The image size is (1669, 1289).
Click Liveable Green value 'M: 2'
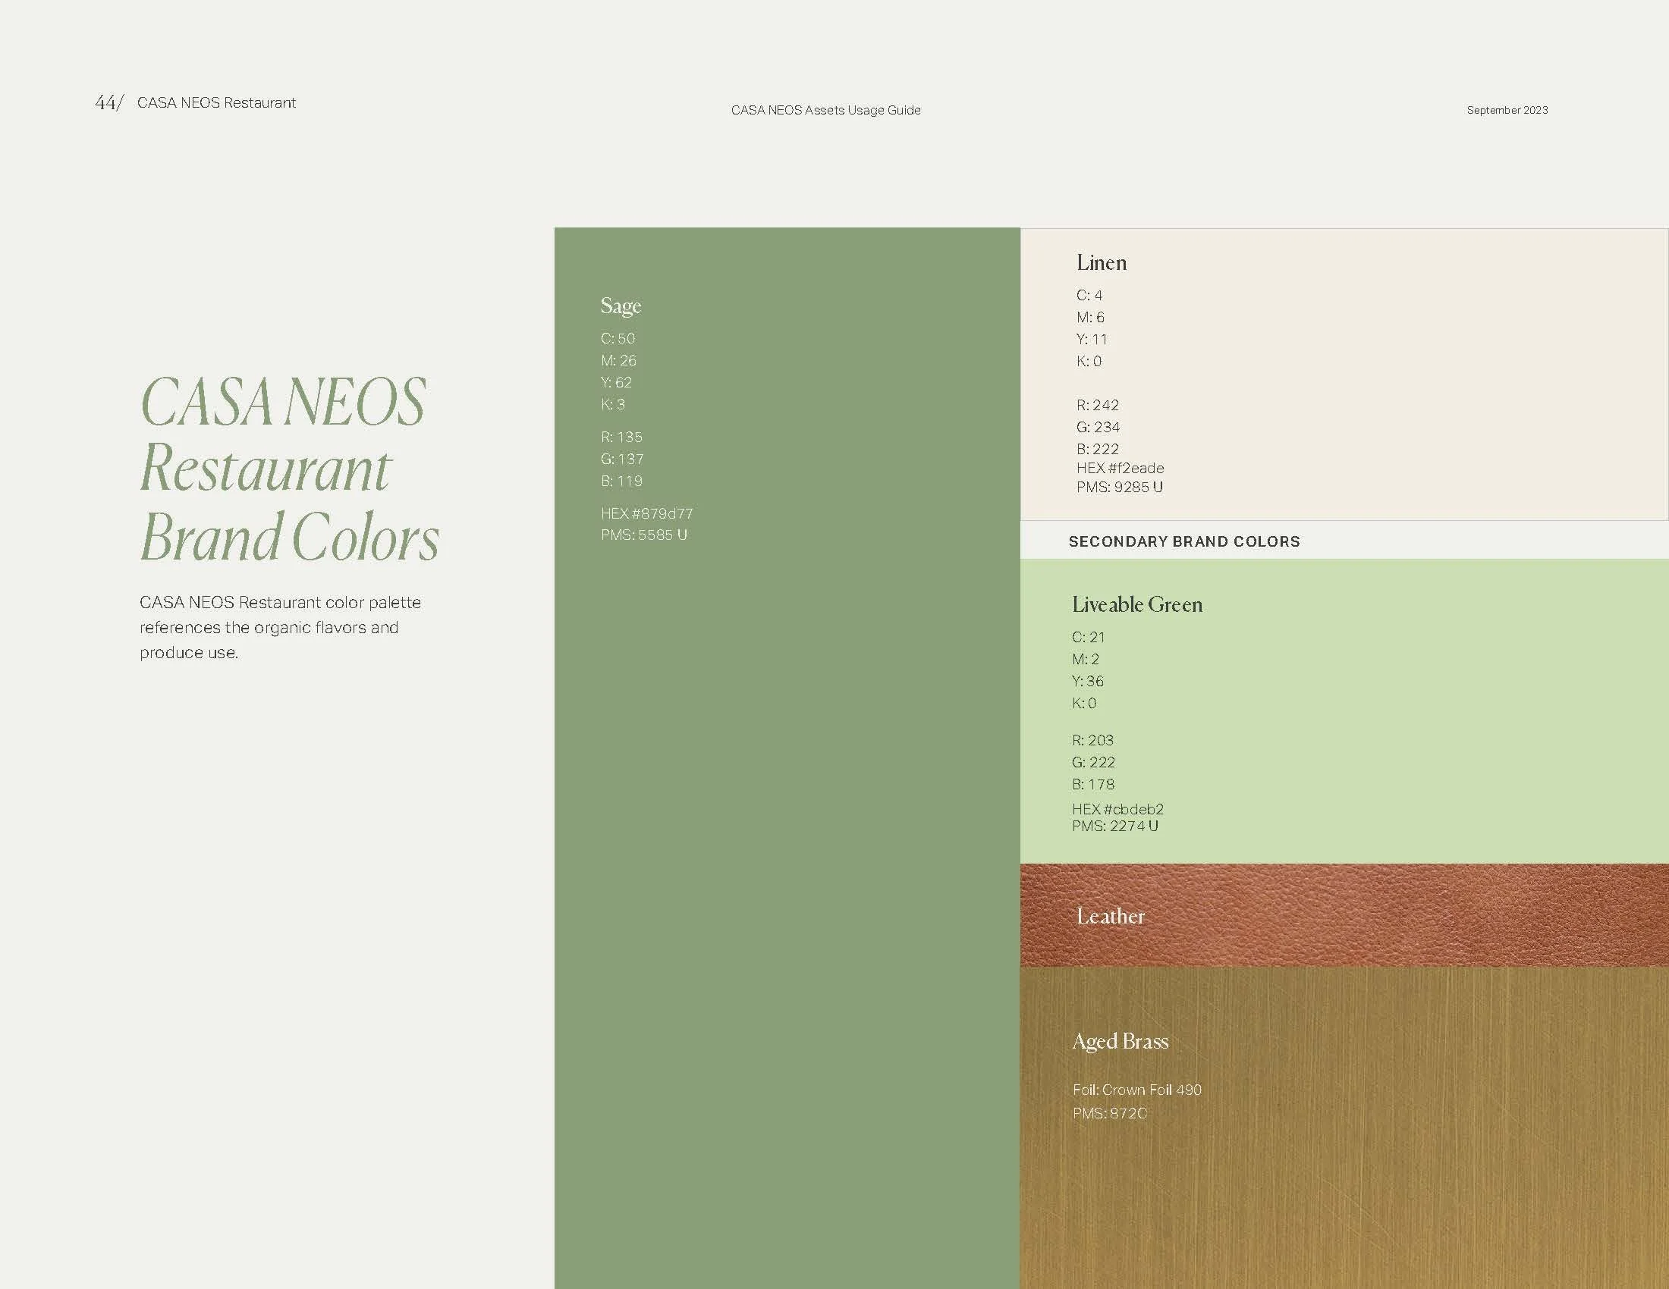coord(1085,660)
